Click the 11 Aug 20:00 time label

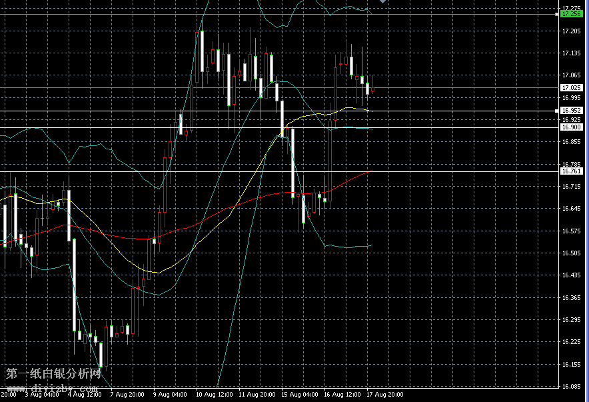257,395
